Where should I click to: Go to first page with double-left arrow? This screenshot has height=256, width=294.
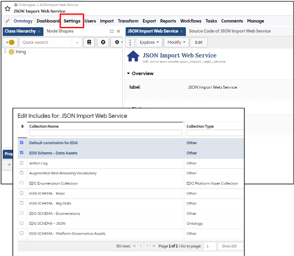point(134,246)
